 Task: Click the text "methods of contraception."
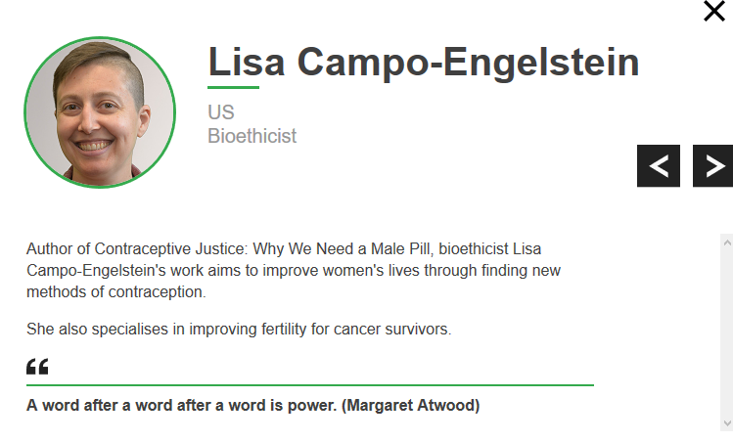pos(116,291)
